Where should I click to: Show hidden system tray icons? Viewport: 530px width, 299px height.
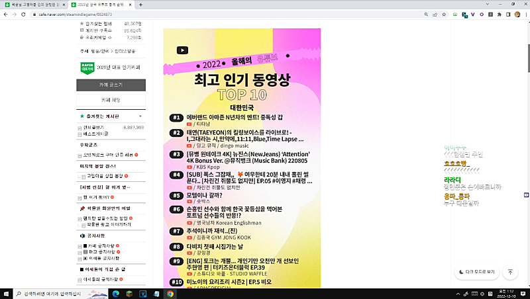pos(458,294)
